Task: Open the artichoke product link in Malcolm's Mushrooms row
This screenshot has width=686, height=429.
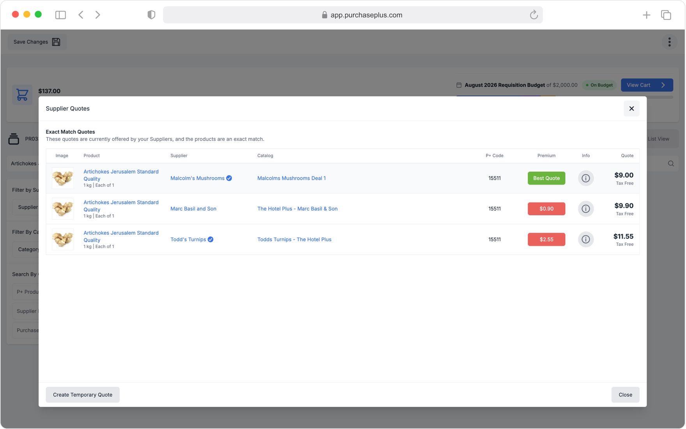Action: [x=121, y=175]
